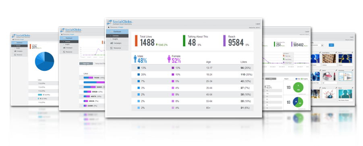Open Dashboard in second-left window sidebar
This screenshot has width=363, height=146.
tap(69, 38)
